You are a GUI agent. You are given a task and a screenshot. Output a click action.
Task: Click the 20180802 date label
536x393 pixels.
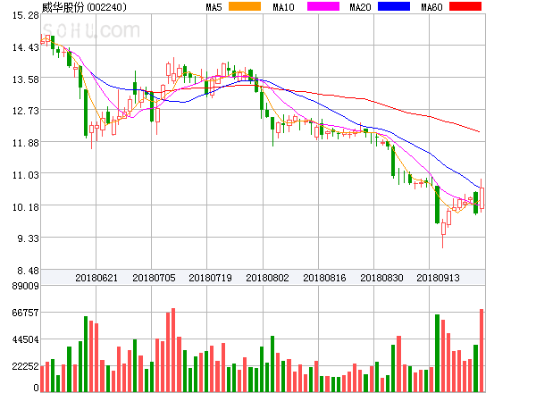[x=267, y=278]
